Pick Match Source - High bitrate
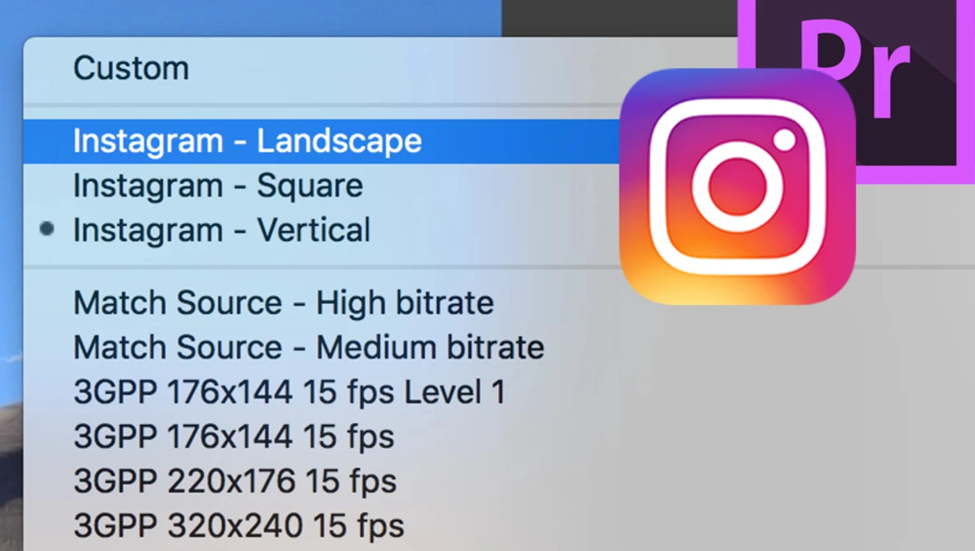This screenshot has width=975, height=551. (284, 303)
